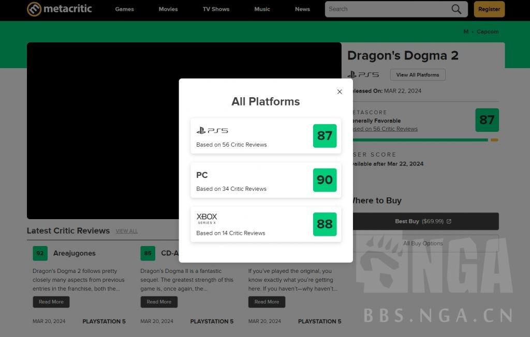
Task: Select the PC platform score card
Action: click(x=252, y=180)
